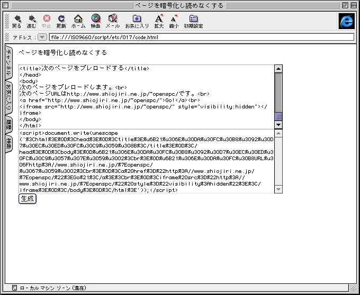Click the アドレス label
360x295 pixels.
[24, 38]
